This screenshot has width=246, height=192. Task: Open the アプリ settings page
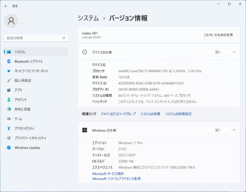tap(36, 90)
